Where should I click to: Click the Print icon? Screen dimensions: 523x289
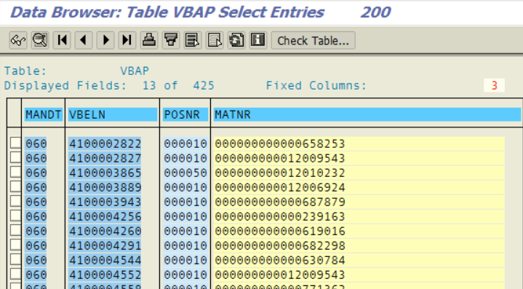coord(149,40)
